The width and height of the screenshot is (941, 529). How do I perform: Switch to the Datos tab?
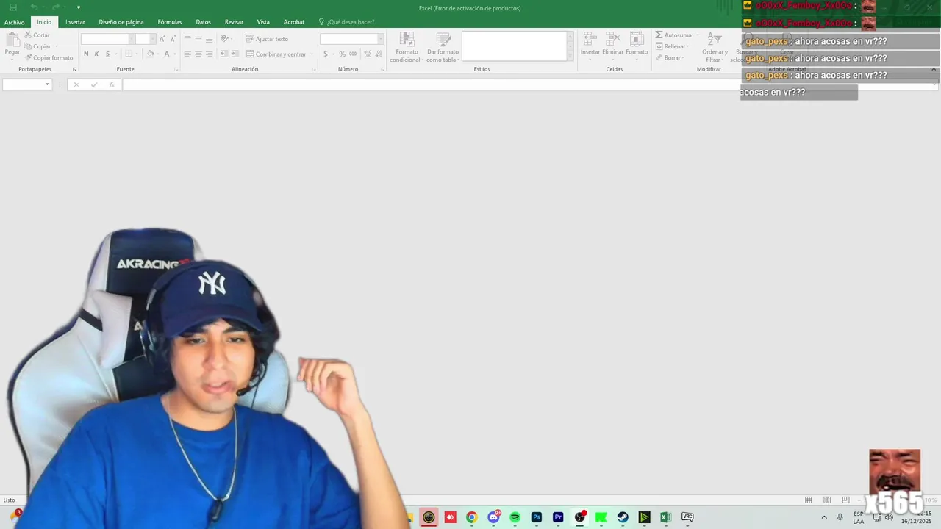click(x=204, y=22)
